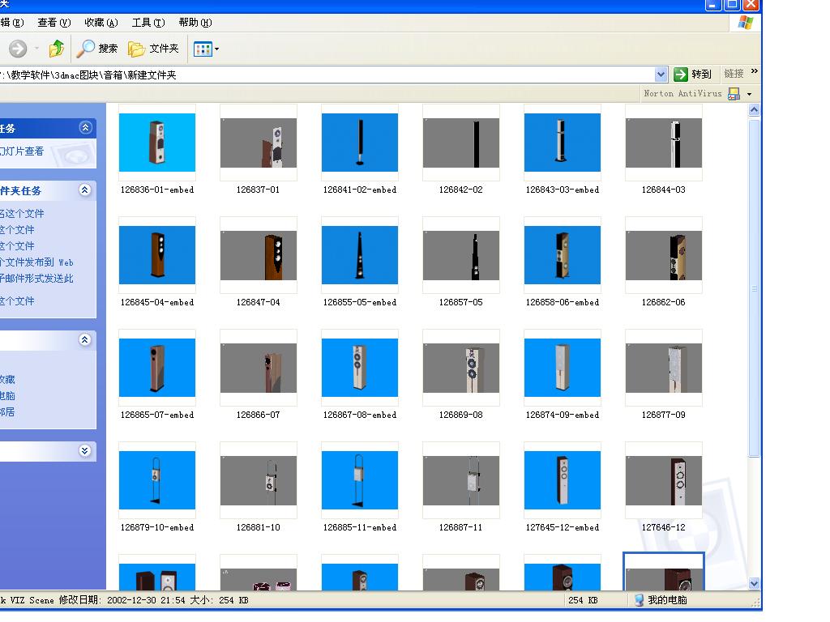Open the Help (帮助) menu

195,22
